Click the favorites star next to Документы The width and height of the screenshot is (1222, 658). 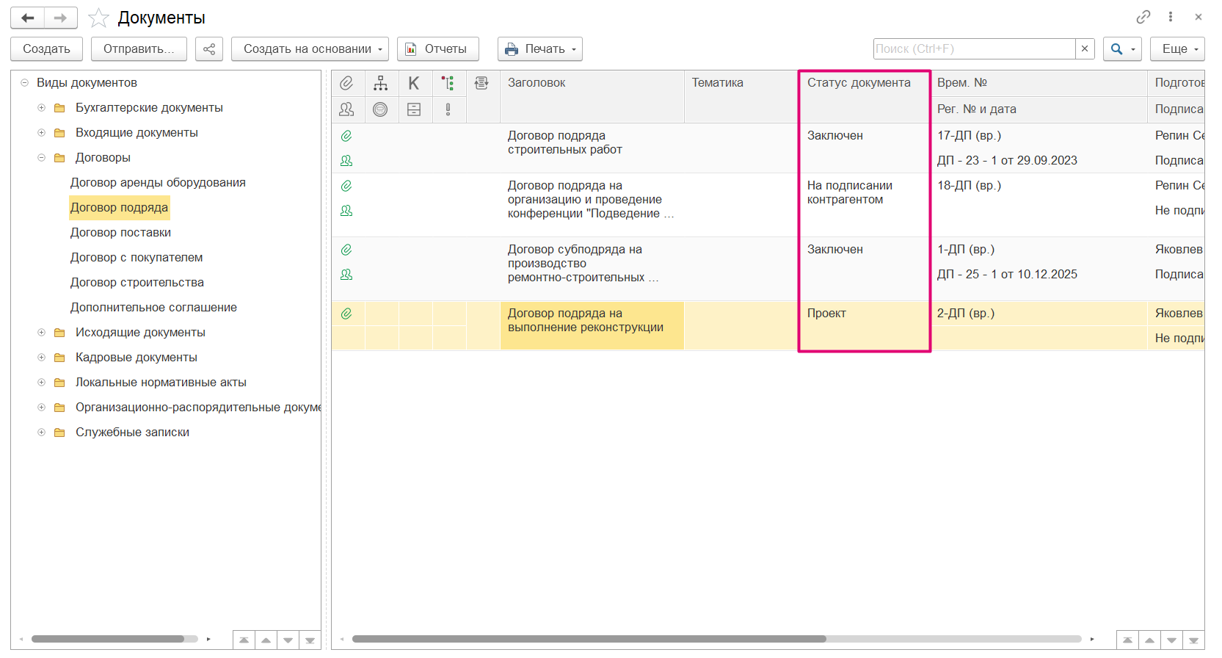[98, 18]
